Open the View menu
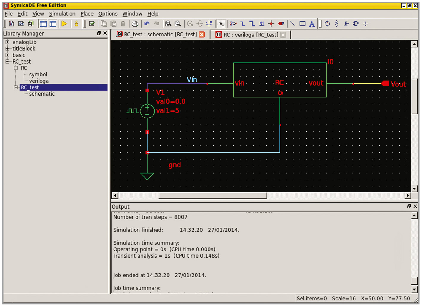 (38, 14)
